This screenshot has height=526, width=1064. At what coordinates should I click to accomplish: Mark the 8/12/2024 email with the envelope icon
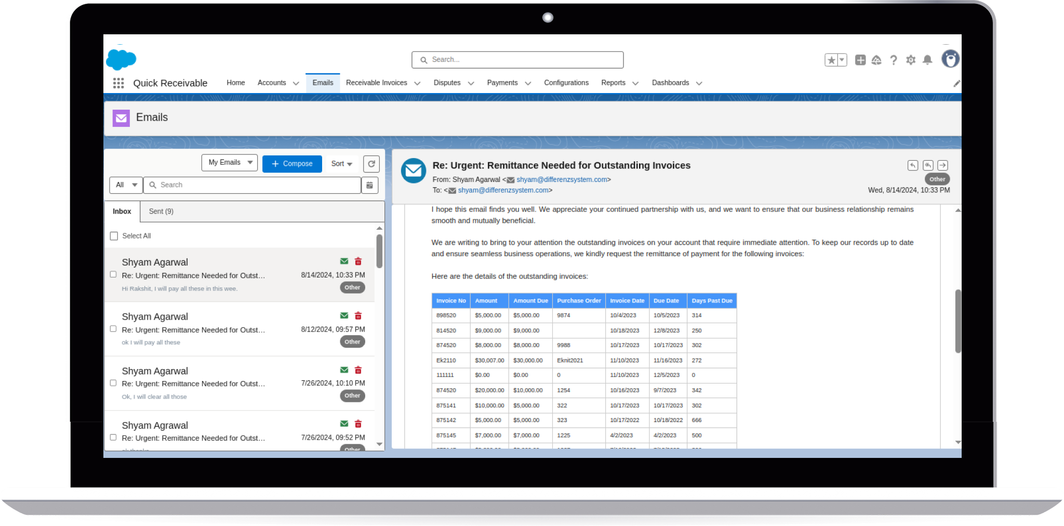tap(343, 315)
